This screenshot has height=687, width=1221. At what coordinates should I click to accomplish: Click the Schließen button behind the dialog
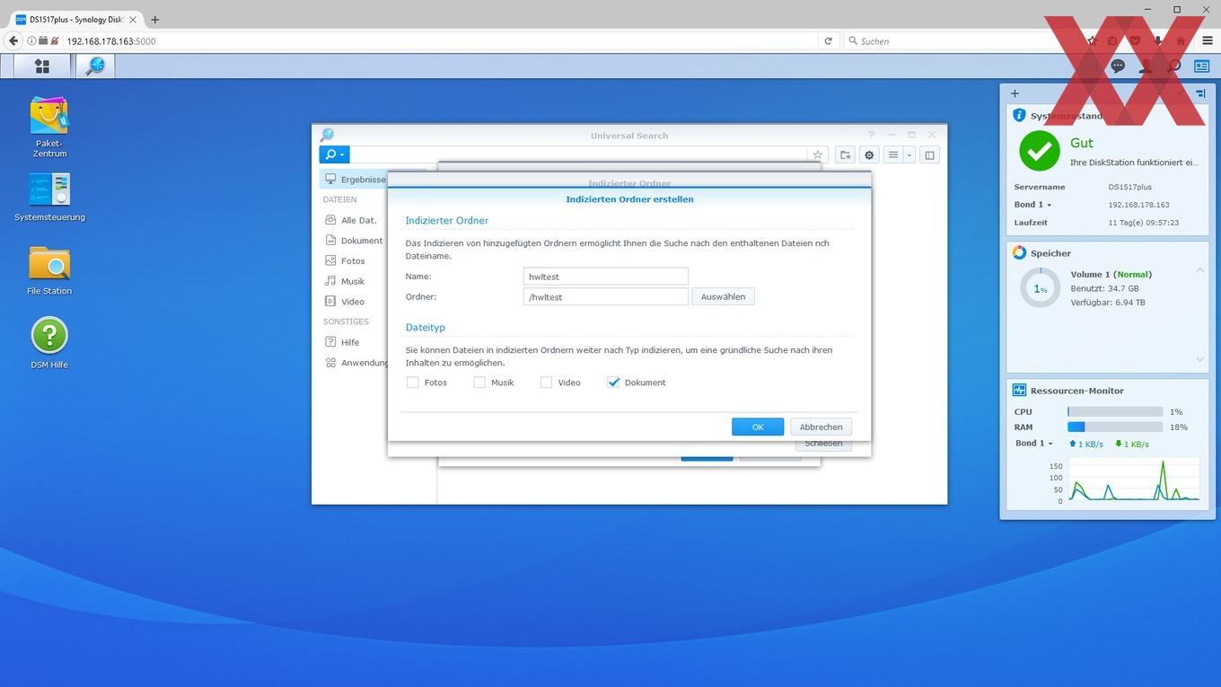(823, 444)
